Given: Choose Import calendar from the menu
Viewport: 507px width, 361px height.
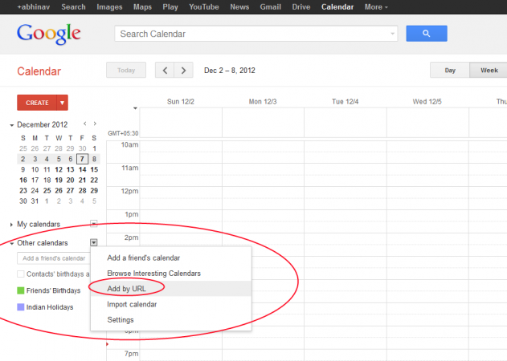Looking at the screenshot, I should click(x=132, y=304).
